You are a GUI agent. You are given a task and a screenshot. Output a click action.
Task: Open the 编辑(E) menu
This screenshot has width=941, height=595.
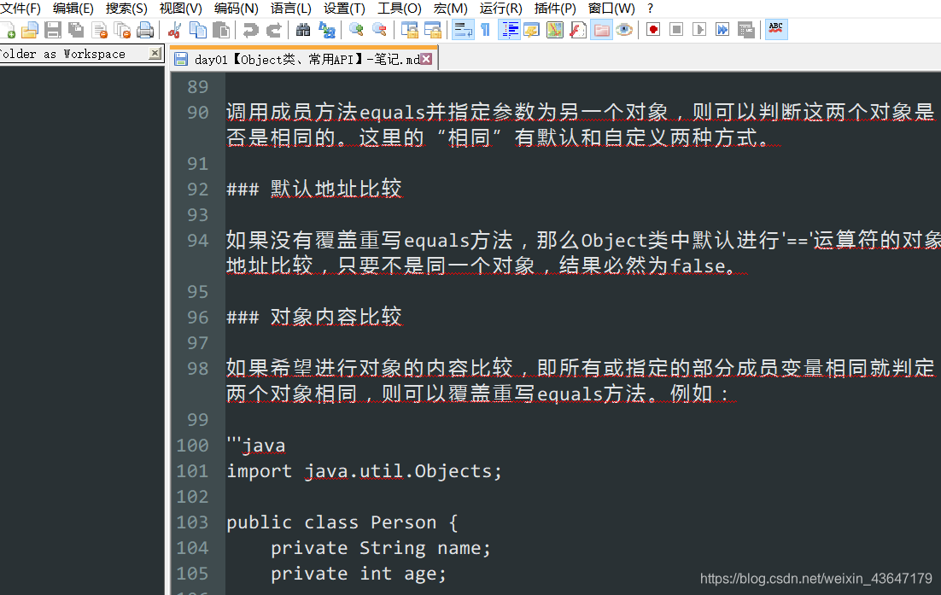click(73, 9)
